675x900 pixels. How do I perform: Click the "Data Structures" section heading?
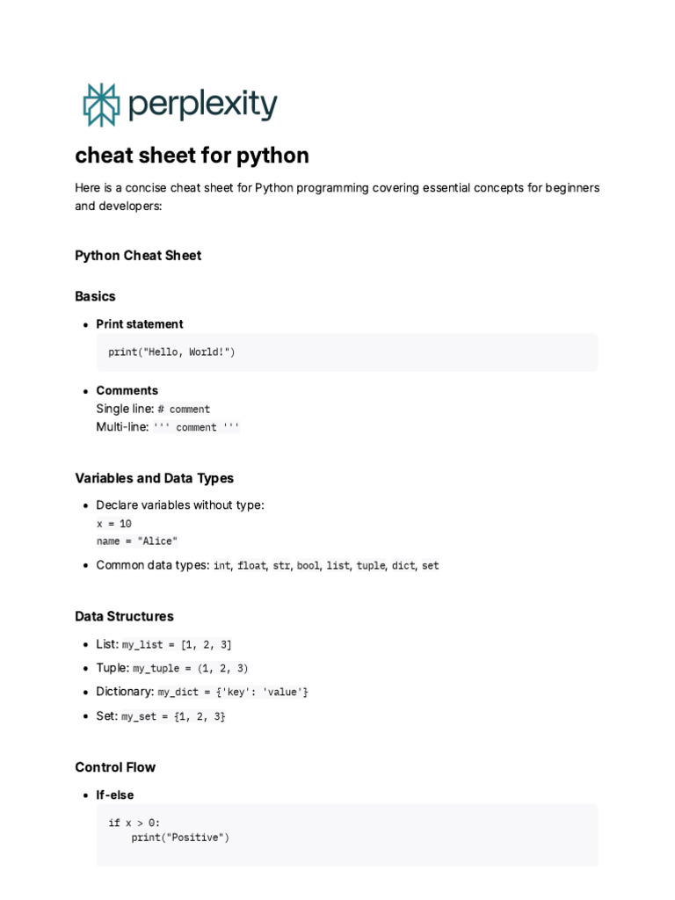124,616
